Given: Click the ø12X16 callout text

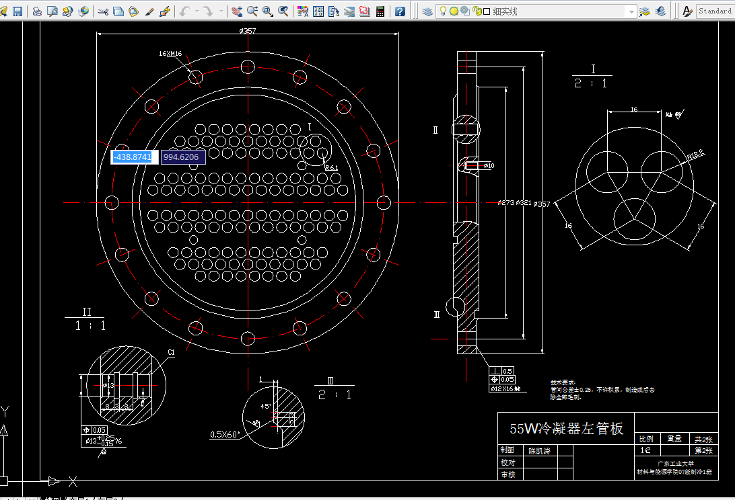Looking at the screenshot, I should [505, 388].
